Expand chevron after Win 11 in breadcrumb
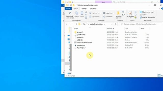The height and width of the screenshot is (91, 163). (x=88, y=24)
